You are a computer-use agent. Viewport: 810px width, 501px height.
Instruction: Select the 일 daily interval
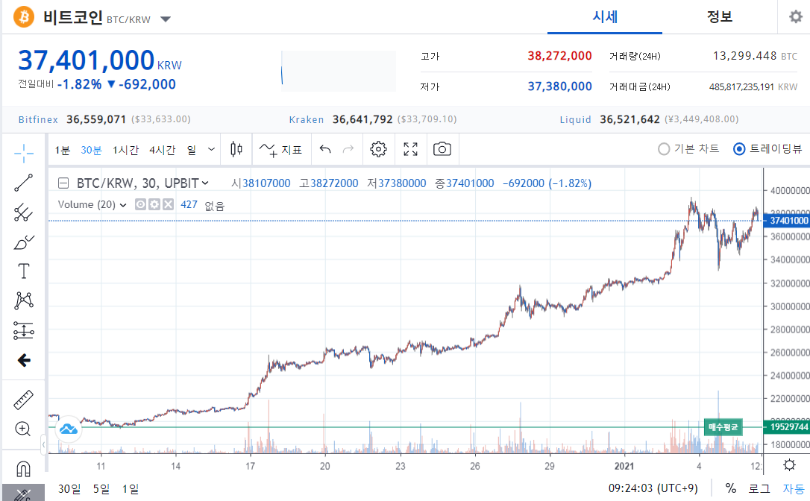(x=192, y=150)
